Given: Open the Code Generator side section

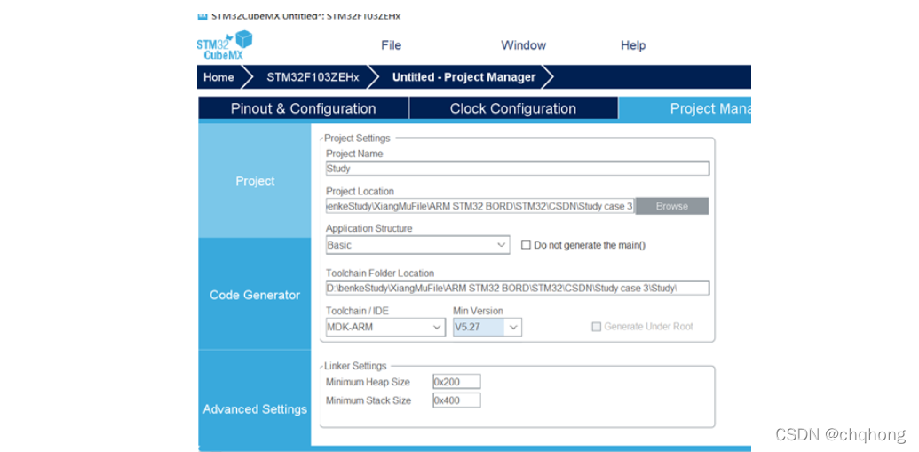Looking at the screenshot, I should pyautogui.click(x=255, y=295).
